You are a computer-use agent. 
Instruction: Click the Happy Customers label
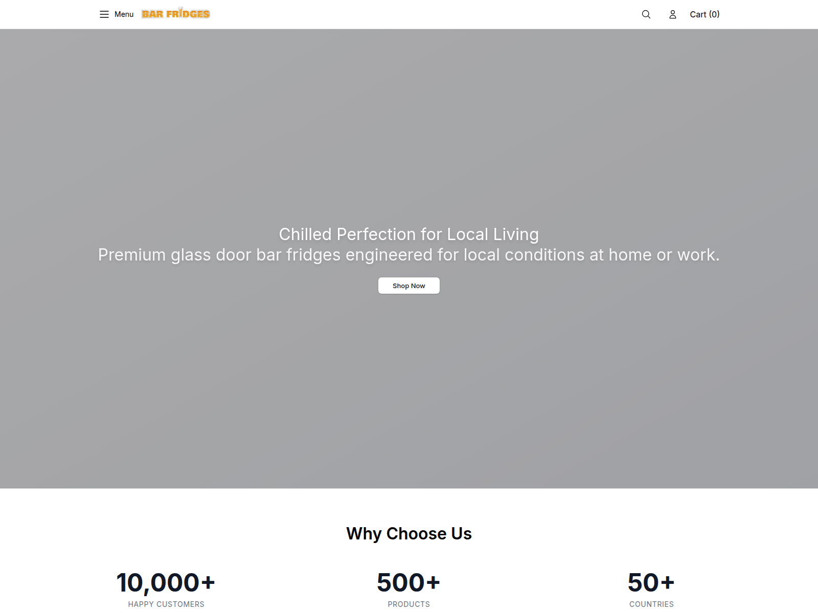coord(166,604)
